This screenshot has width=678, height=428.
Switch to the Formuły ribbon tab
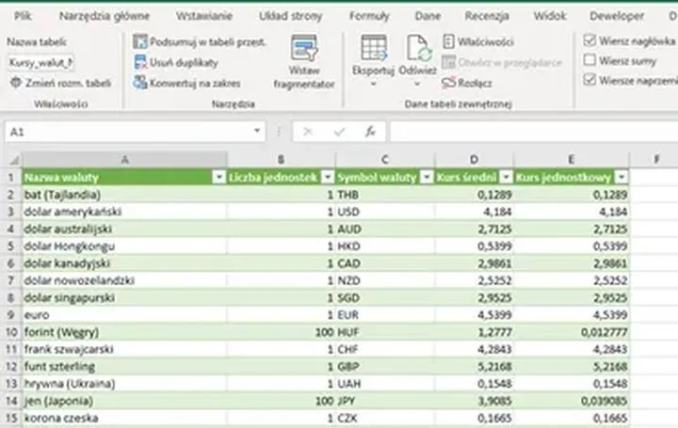(x=369, y=16)
